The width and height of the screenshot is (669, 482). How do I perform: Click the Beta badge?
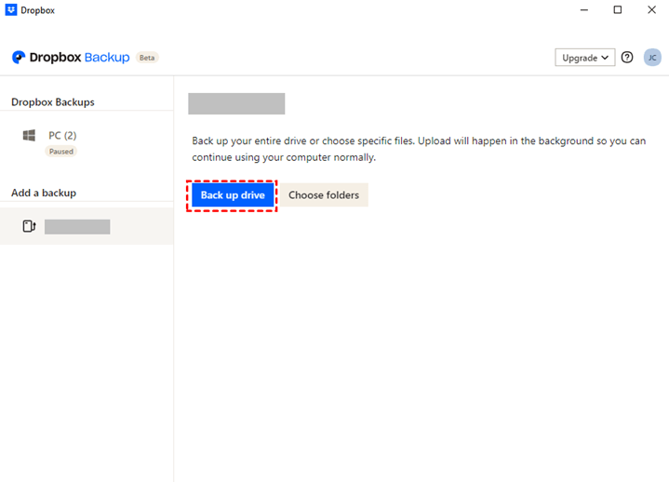[147, 58]
